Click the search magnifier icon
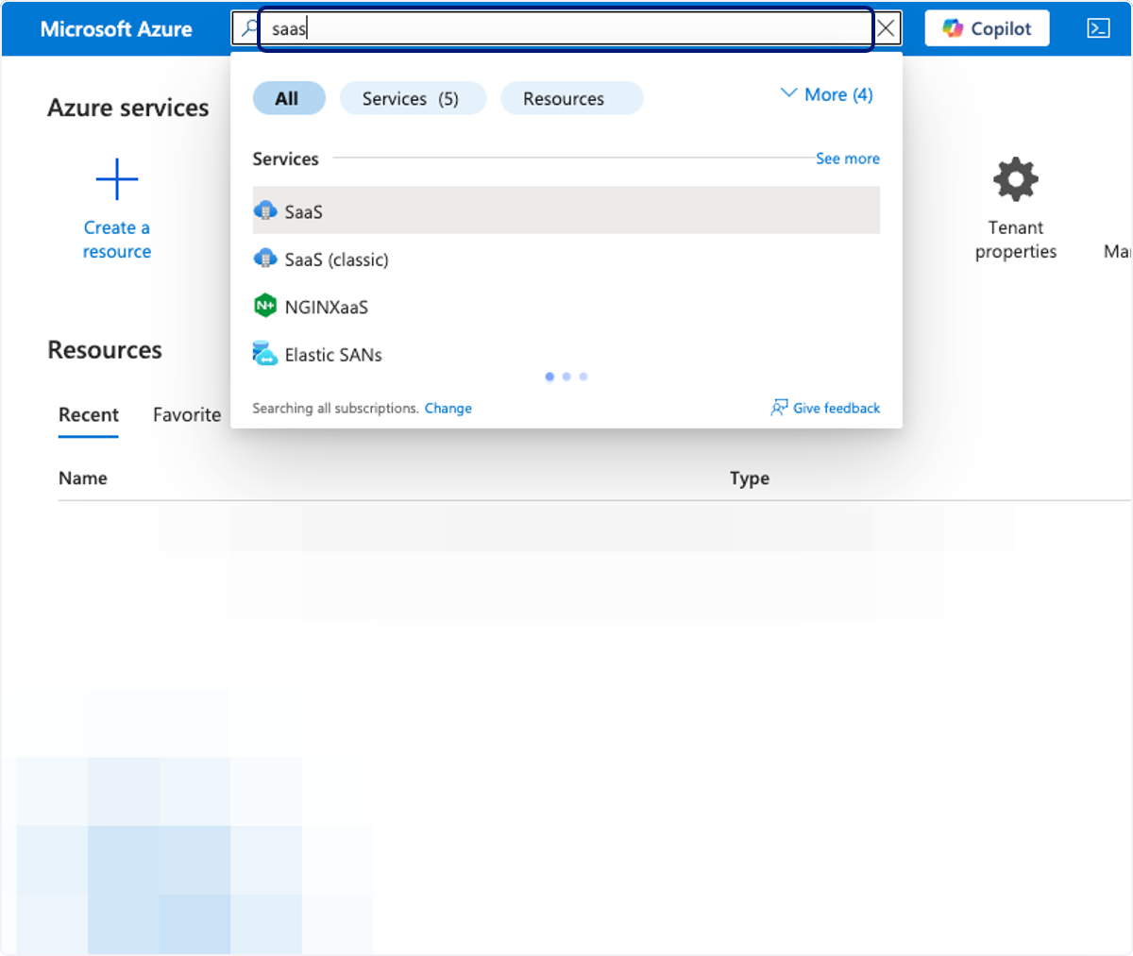 tap(249, 28)
